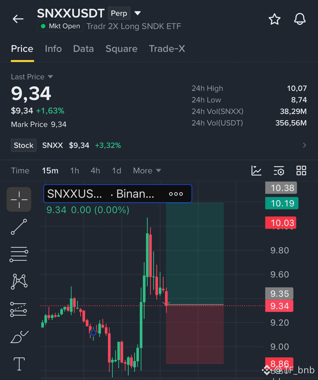Screen dimensions: 318x380
Task: Open the Last Price type dropdown
Action: click(x=32, y=77)
